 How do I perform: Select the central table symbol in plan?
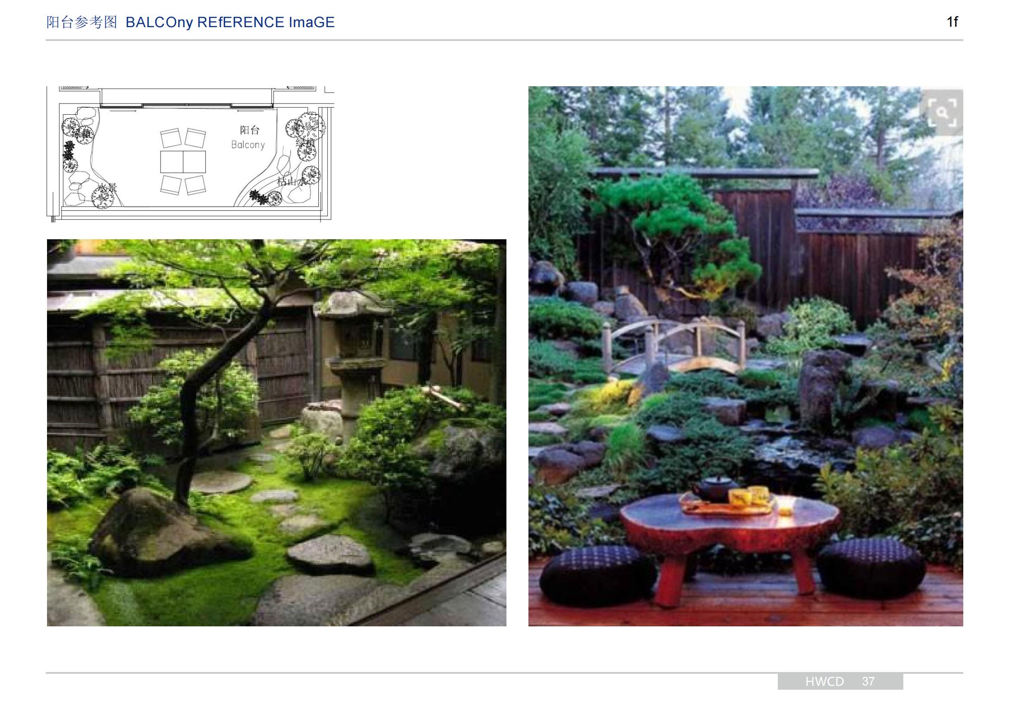tap(183, 162)
